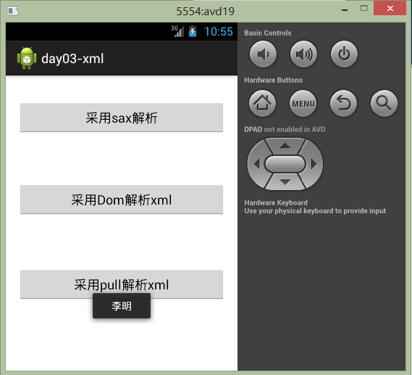Click the DPAD down arrow

coord(285,182)
